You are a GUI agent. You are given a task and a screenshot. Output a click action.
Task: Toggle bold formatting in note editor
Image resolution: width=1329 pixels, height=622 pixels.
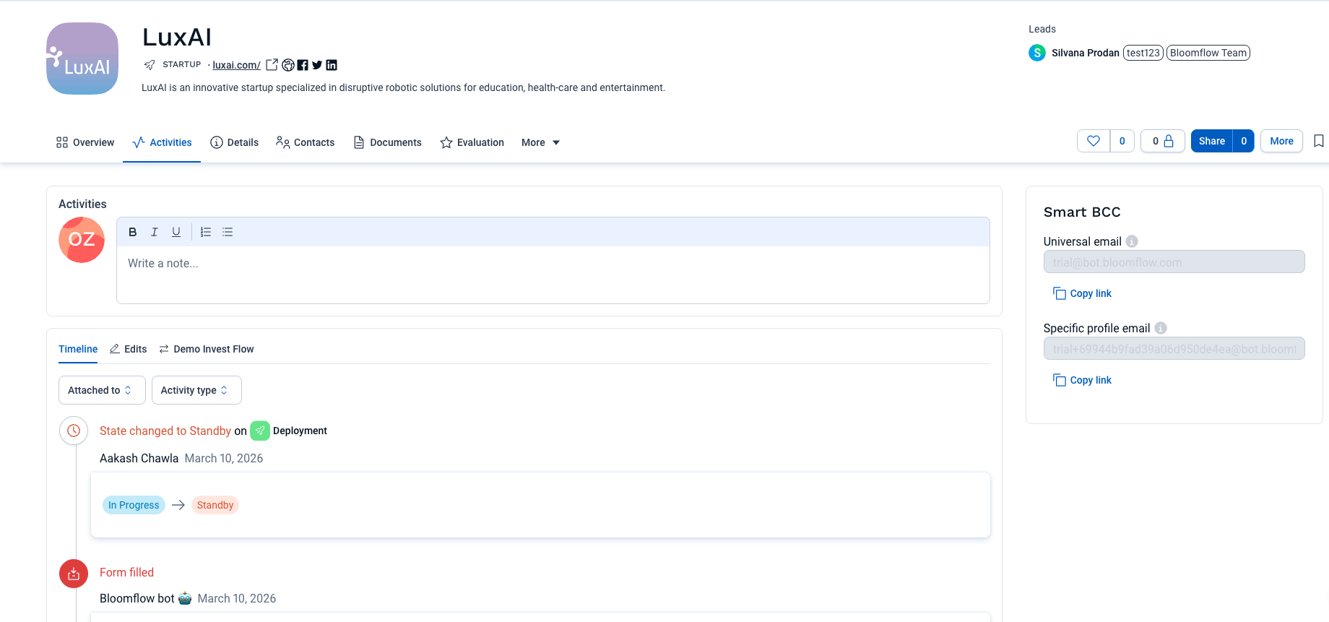(x=133, y=232)
